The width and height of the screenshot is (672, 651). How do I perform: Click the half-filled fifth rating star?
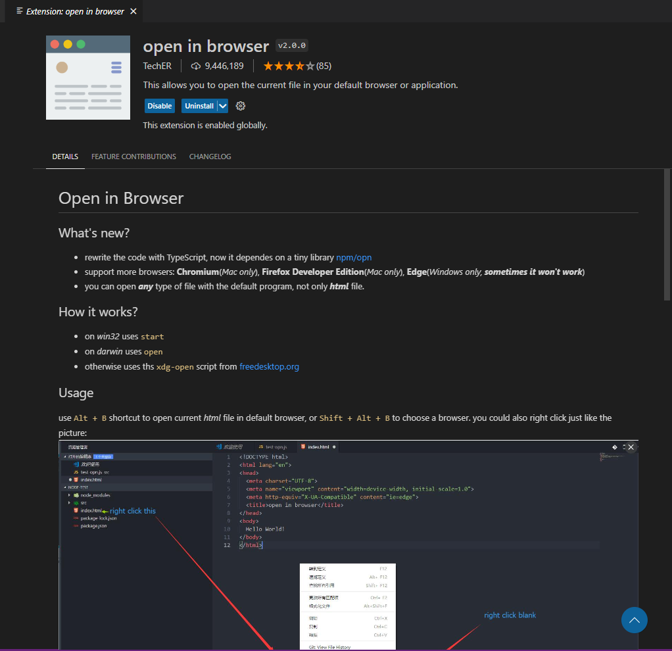(309, 66)
